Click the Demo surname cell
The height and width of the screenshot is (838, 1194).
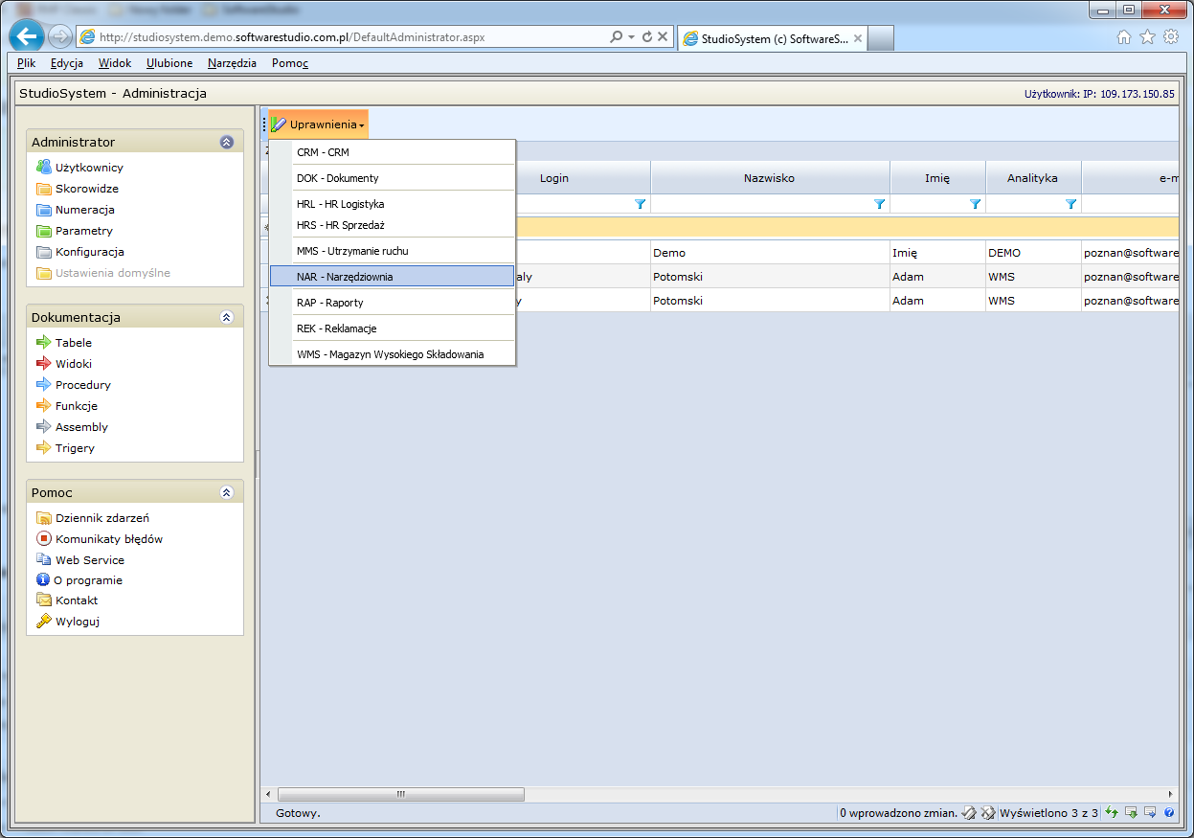click(770, 253)
